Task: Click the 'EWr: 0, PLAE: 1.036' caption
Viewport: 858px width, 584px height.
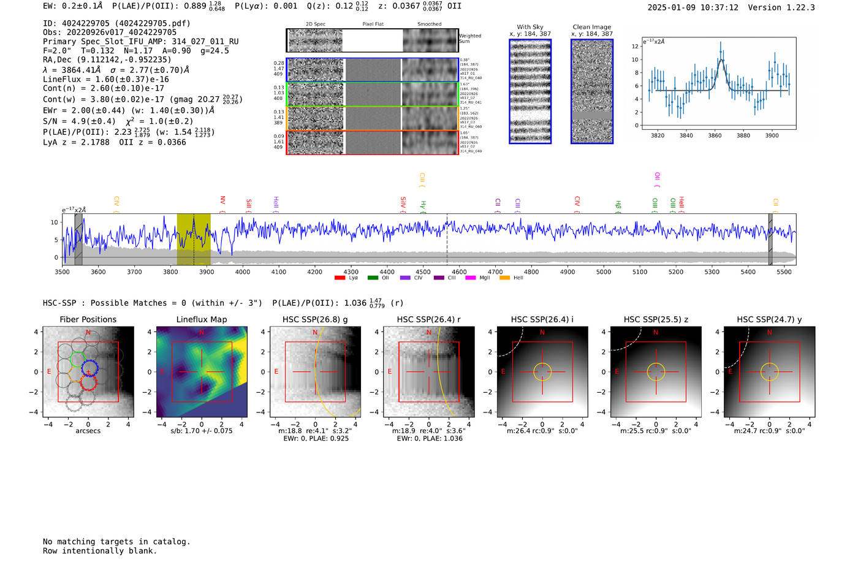Action: pos(430,438)
